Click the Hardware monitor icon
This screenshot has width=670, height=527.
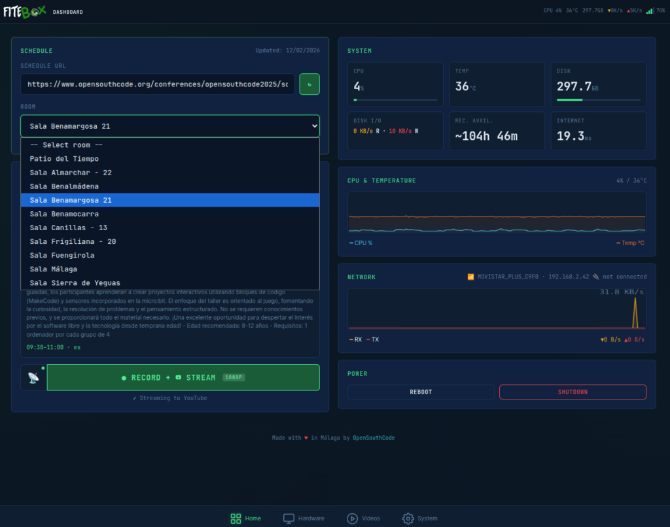click(289, 518)
